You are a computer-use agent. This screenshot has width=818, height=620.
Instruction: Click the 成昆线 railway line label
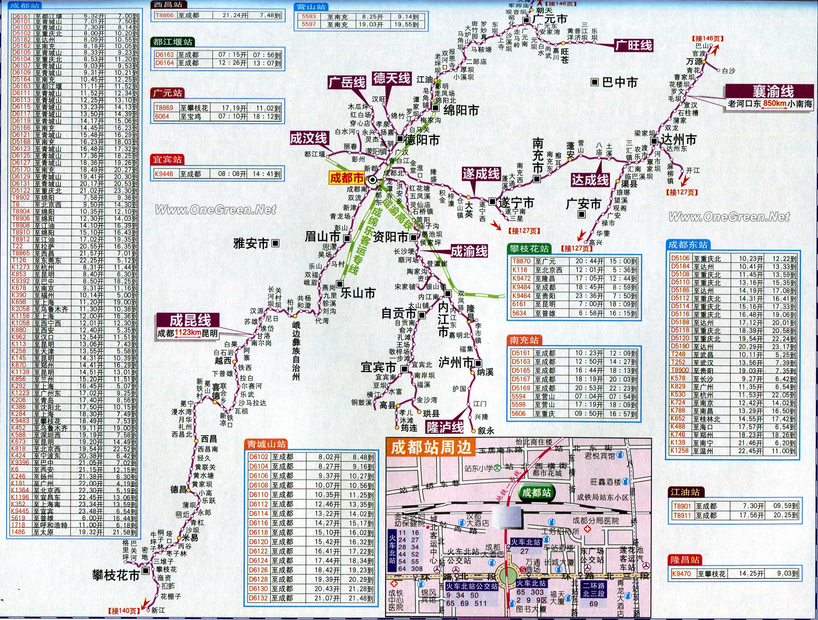pos(190,320)
